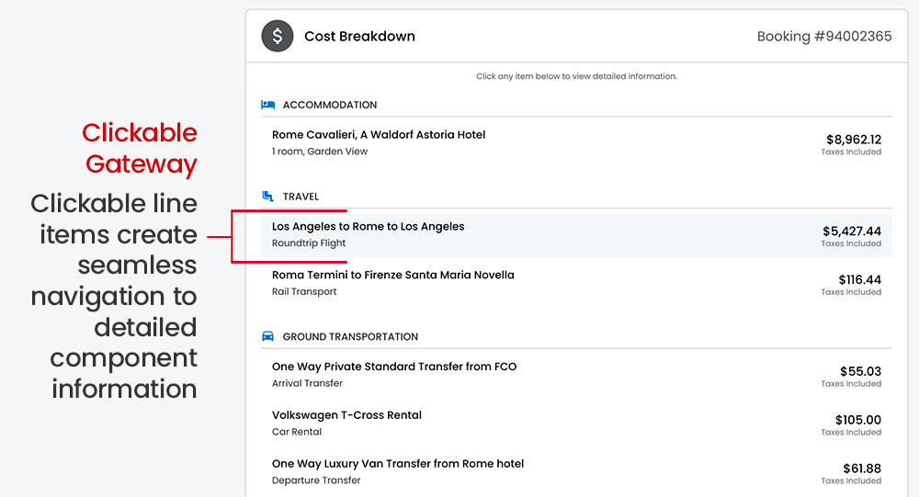Click the red Clickable Gateway heading
The image size is (919, 497).
coord(140,148)
